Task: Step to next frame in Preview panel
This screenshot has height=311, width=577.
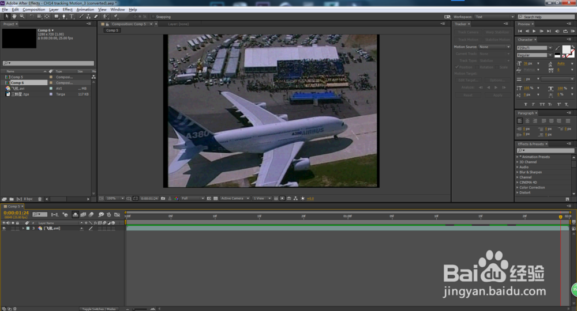Action: coord(541,31)
